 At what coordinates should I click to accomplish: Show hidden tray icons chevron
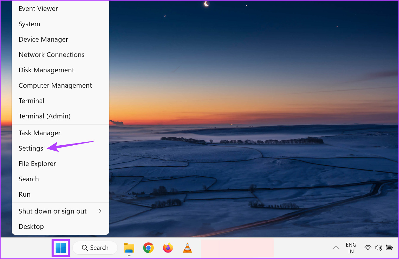tap(336, 248)
